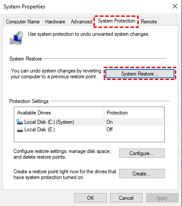Open Configure restore settings
Screen dimensions: 182x206
point(142,153)
